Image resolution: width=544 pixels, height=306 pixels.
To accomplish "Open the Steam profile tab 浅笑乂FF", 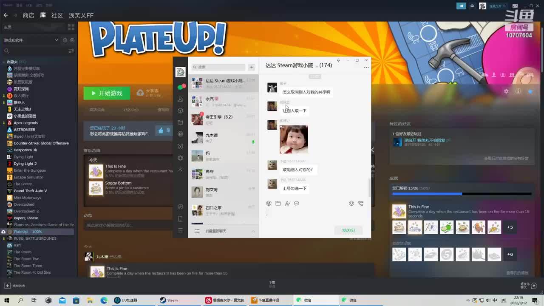I will [x=81, y=15].
